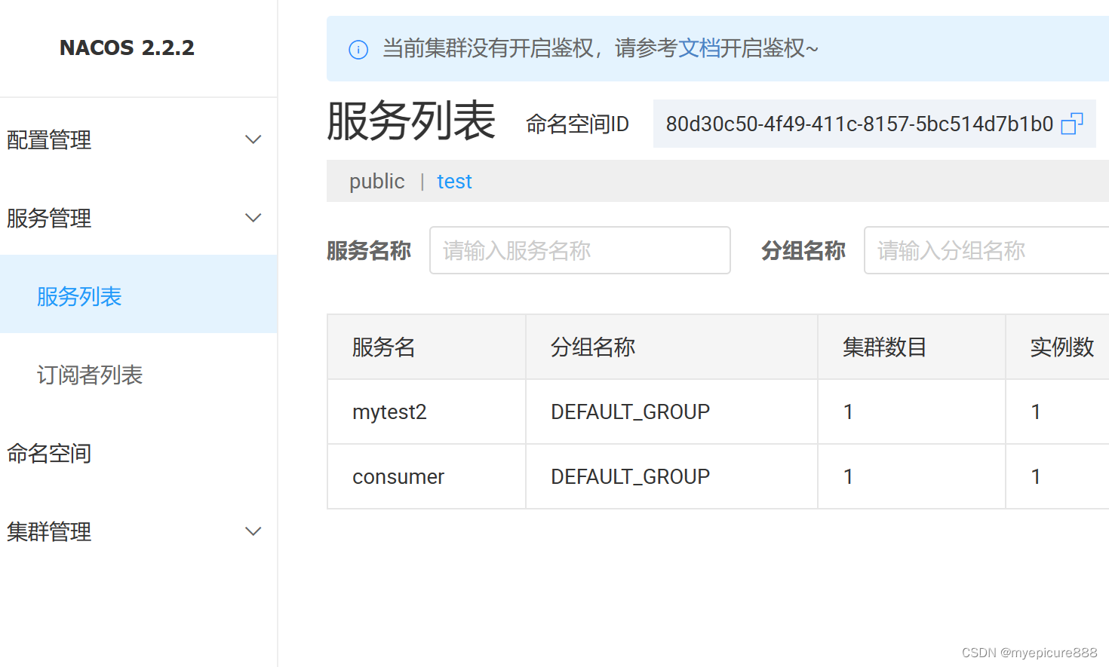Viewport: 1109px width, 667px height.
Task: Open the 订阅者列表 sidebar entry
Action: 89,375
